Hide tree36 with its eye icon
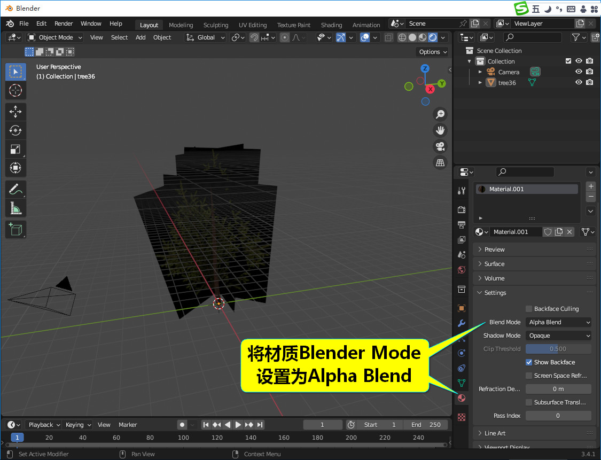The width and height of the screenshot is (601, 460). 579,82
